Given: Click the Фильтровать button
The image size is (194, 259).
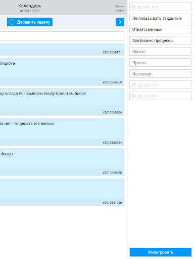Looking at the screenshot, I should (x=160, y=252).
